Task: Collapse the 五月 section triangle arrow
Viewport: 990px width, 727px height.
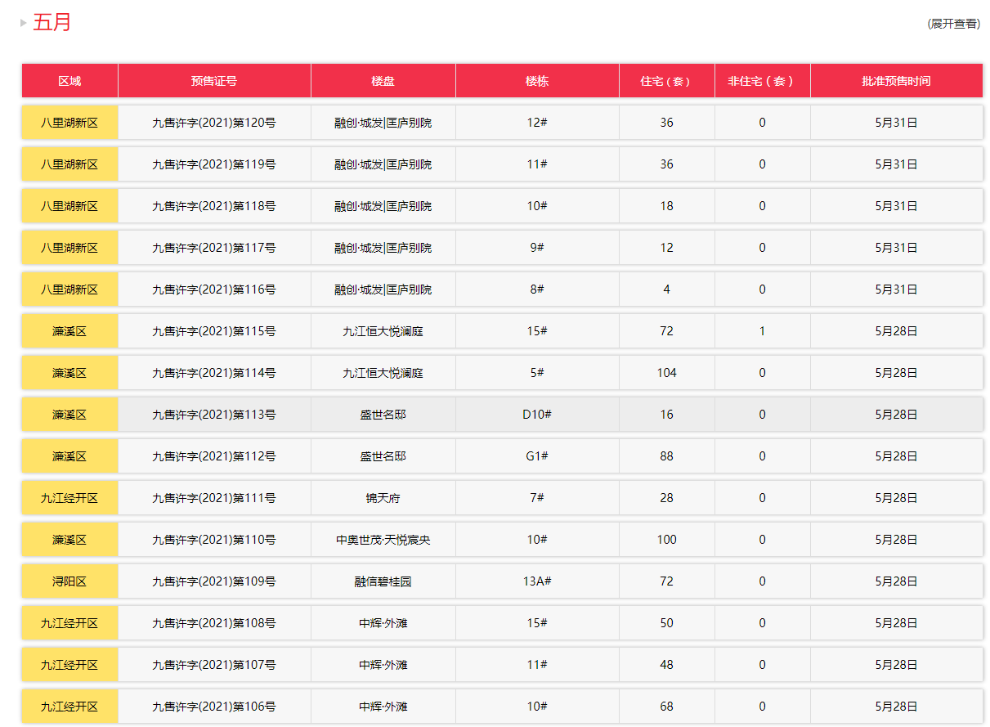Action: (24, 23)
